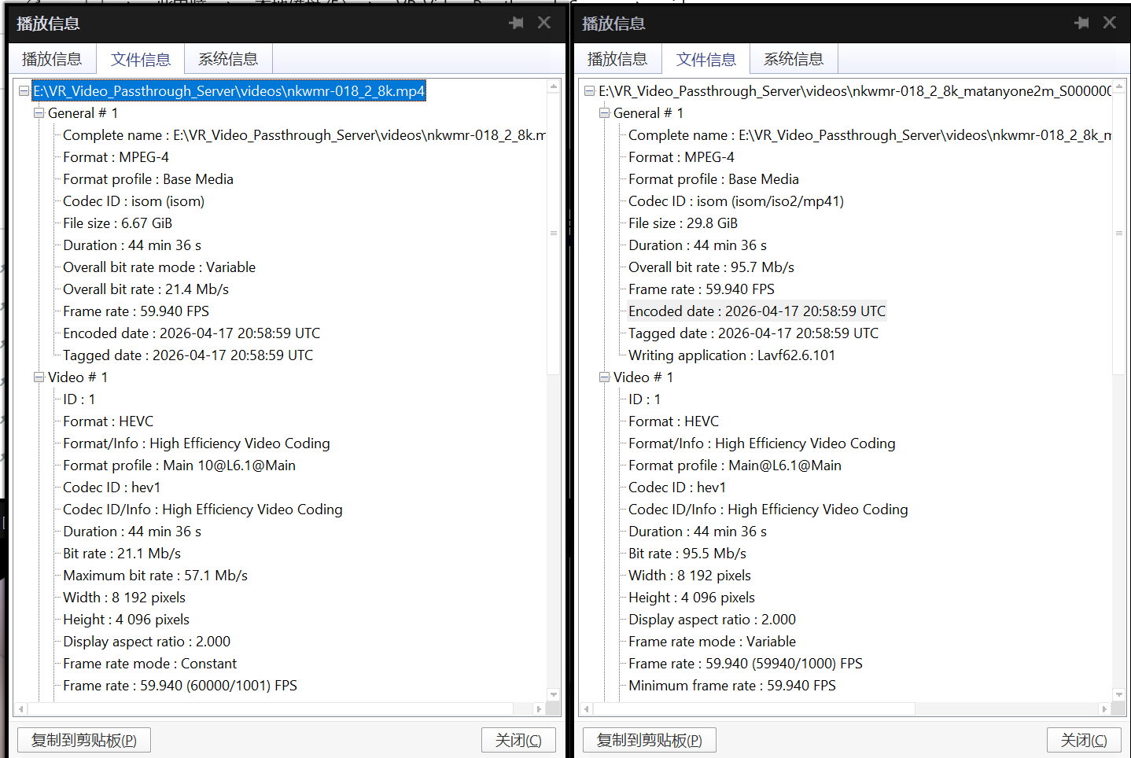The width and height of the screenshot is (1131, 758).
Task: Select Writing application : Lavf62.6.101 row
Action: point(731,355)
